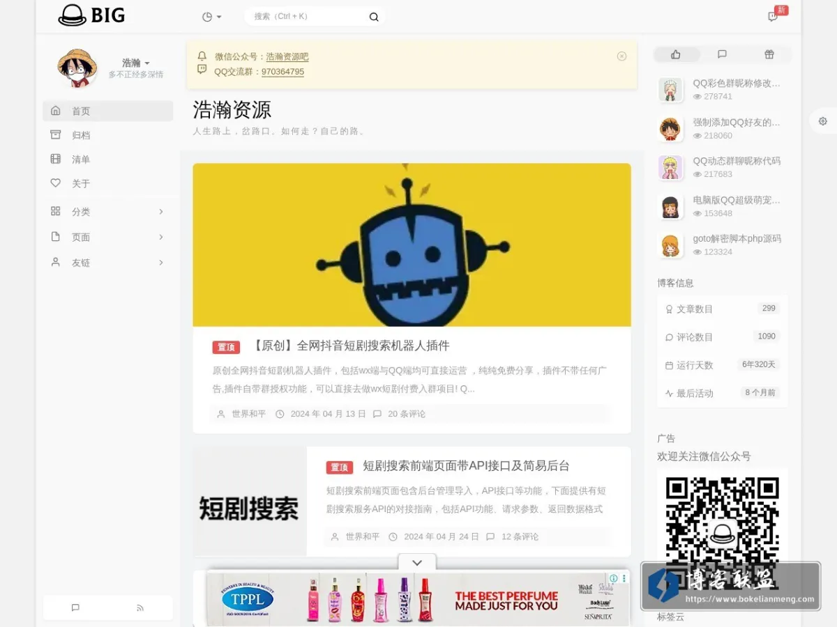The width and height of the screenshot is (837, 627).
Task: Click the date 2024 年 04 月 13 日
Action: (x=328, y=414)
